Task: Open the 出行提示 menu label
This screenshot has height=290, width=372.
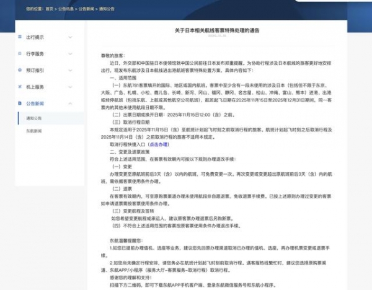Action: pos(35,37)
